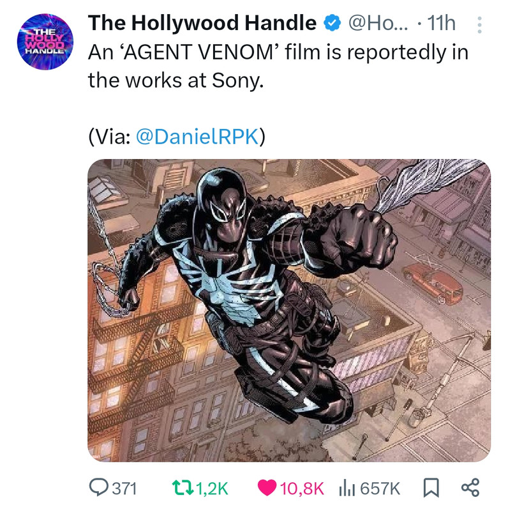This screenshot has width=508, height=511.
Task: Open the Agent Venom artwork image
Action: 289,310
